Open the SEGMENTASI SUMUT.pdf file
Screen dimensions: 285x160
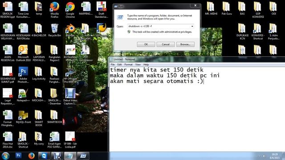(x=8, y=75)
